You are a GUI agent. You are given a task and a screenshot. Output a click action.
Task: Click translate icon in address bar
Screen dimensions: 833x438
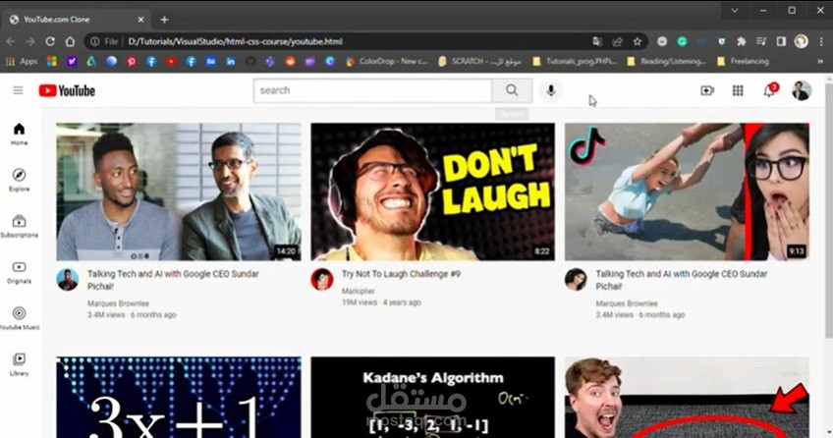597,41
